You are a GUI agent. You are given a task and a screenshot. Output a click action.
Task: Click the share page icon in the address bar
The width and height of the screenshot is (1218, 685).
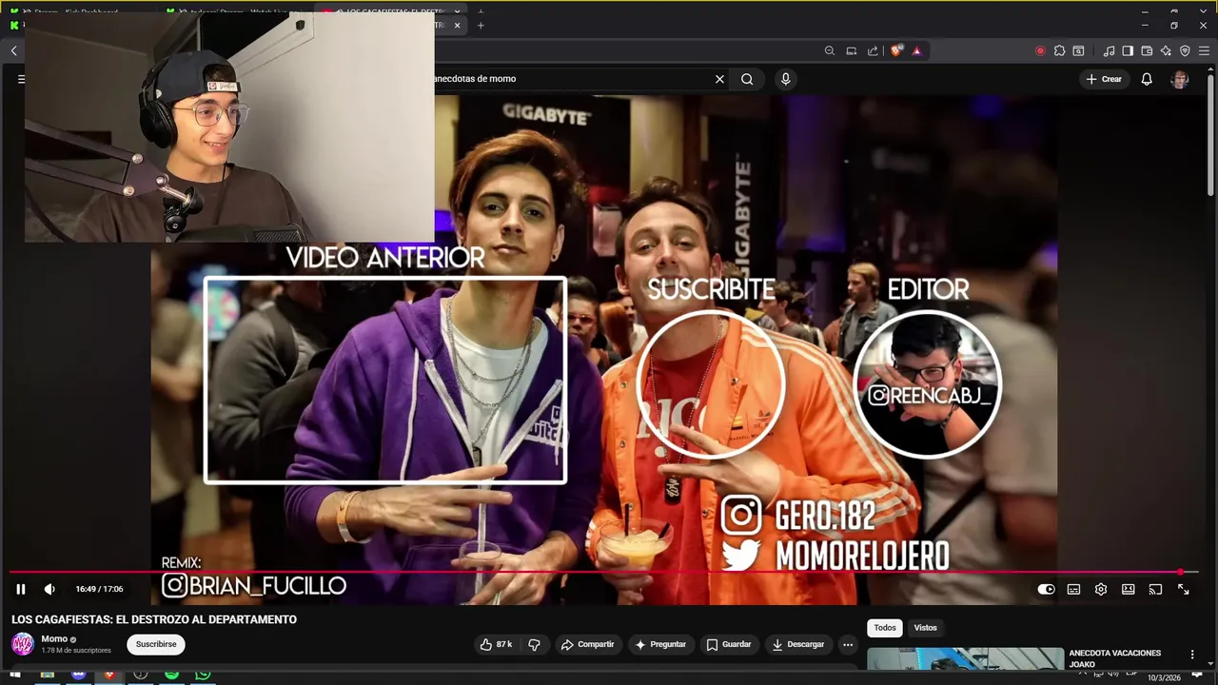(x=873, y=50)
